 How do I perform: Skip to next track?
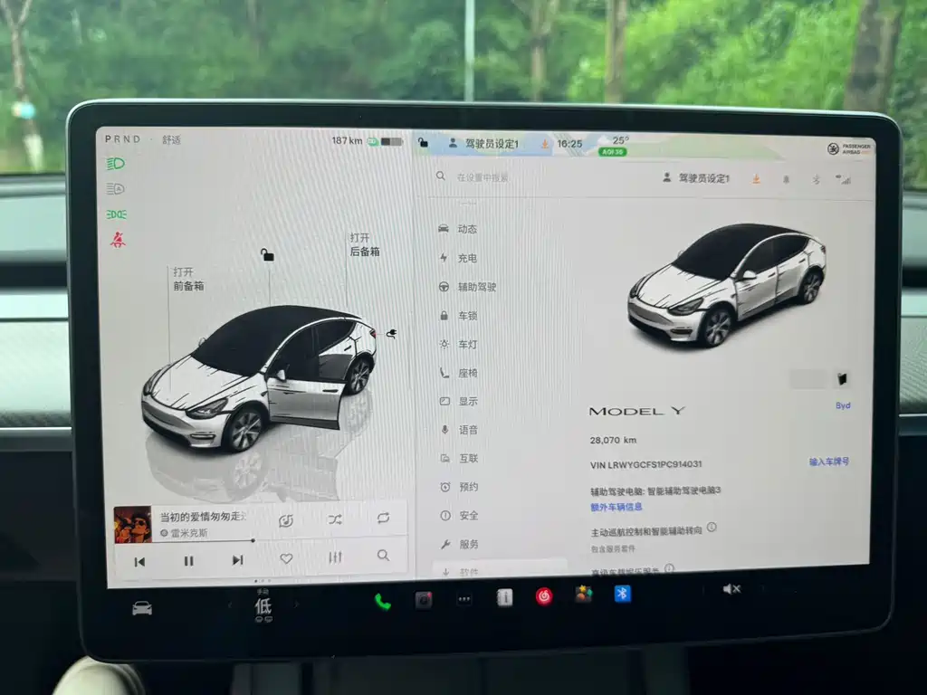[238, 559]
